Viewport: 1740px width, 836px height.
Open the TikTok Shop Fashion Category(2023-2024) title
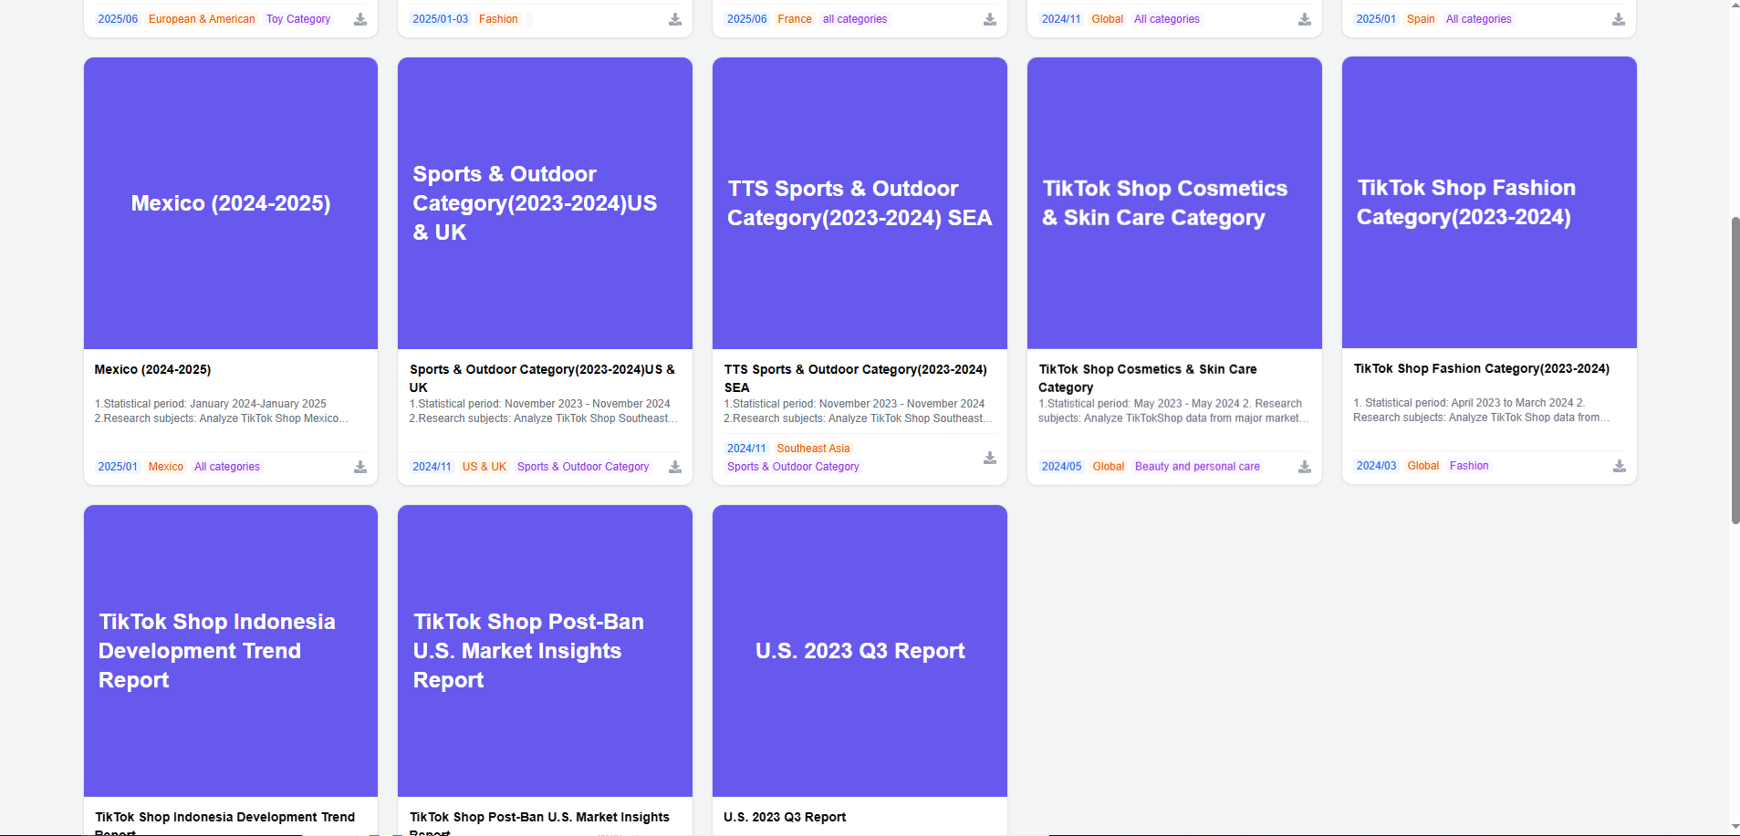coord(1481,369)
